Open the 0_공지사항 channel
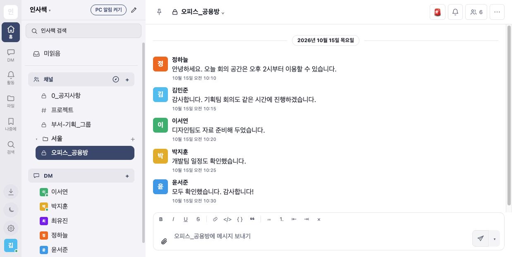Viewport: 512px width, 257px height. pos(85,95)
